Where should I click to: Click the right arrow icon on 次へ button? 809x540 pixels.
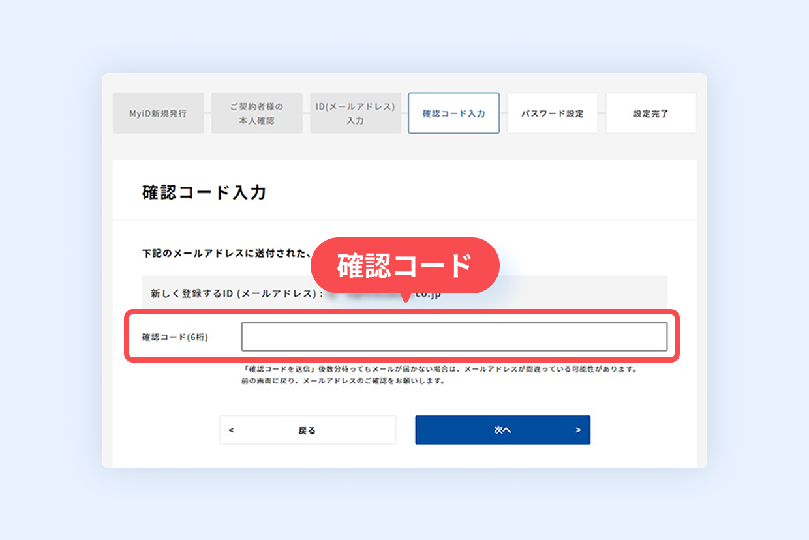(x=578, y=430)
